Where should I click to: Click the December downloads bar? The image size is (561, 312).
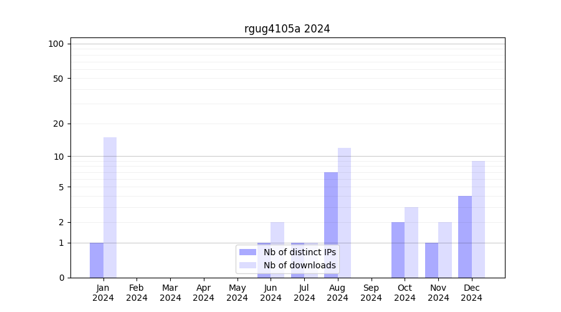click(x=478, y=219)
